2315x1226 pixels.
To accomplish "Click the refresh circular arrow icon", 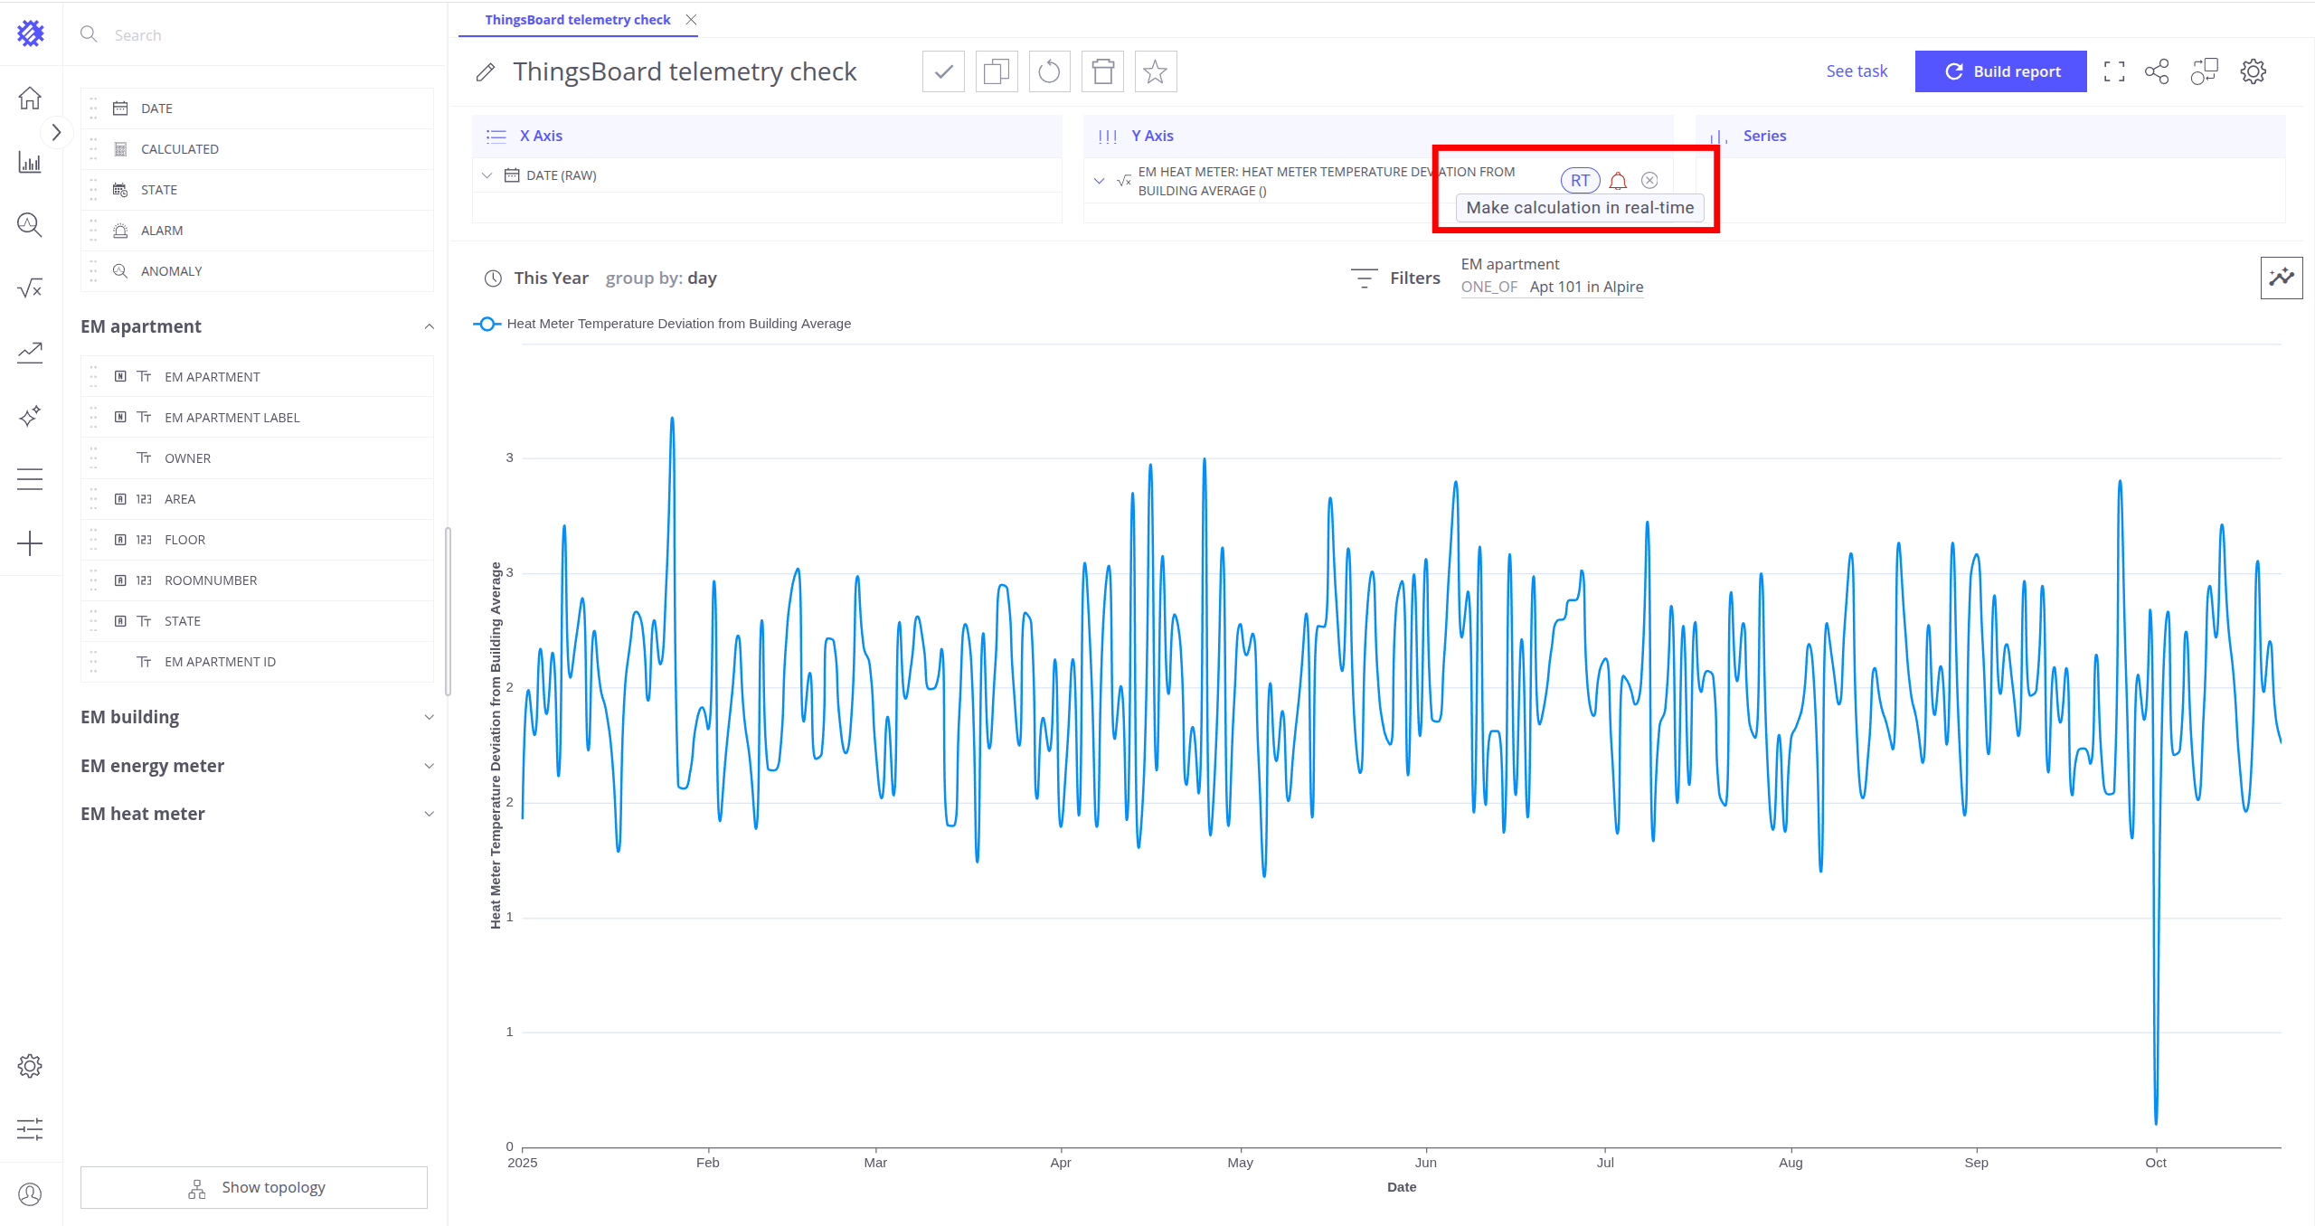I will click(x=1049, y=71).
